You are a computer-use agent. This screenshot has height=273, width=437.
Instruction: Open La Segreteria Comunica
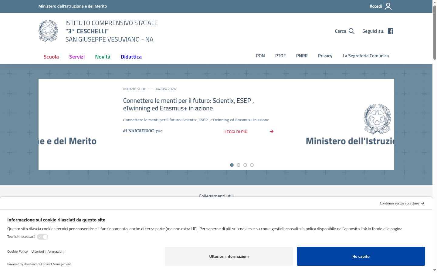click(366, 56)
